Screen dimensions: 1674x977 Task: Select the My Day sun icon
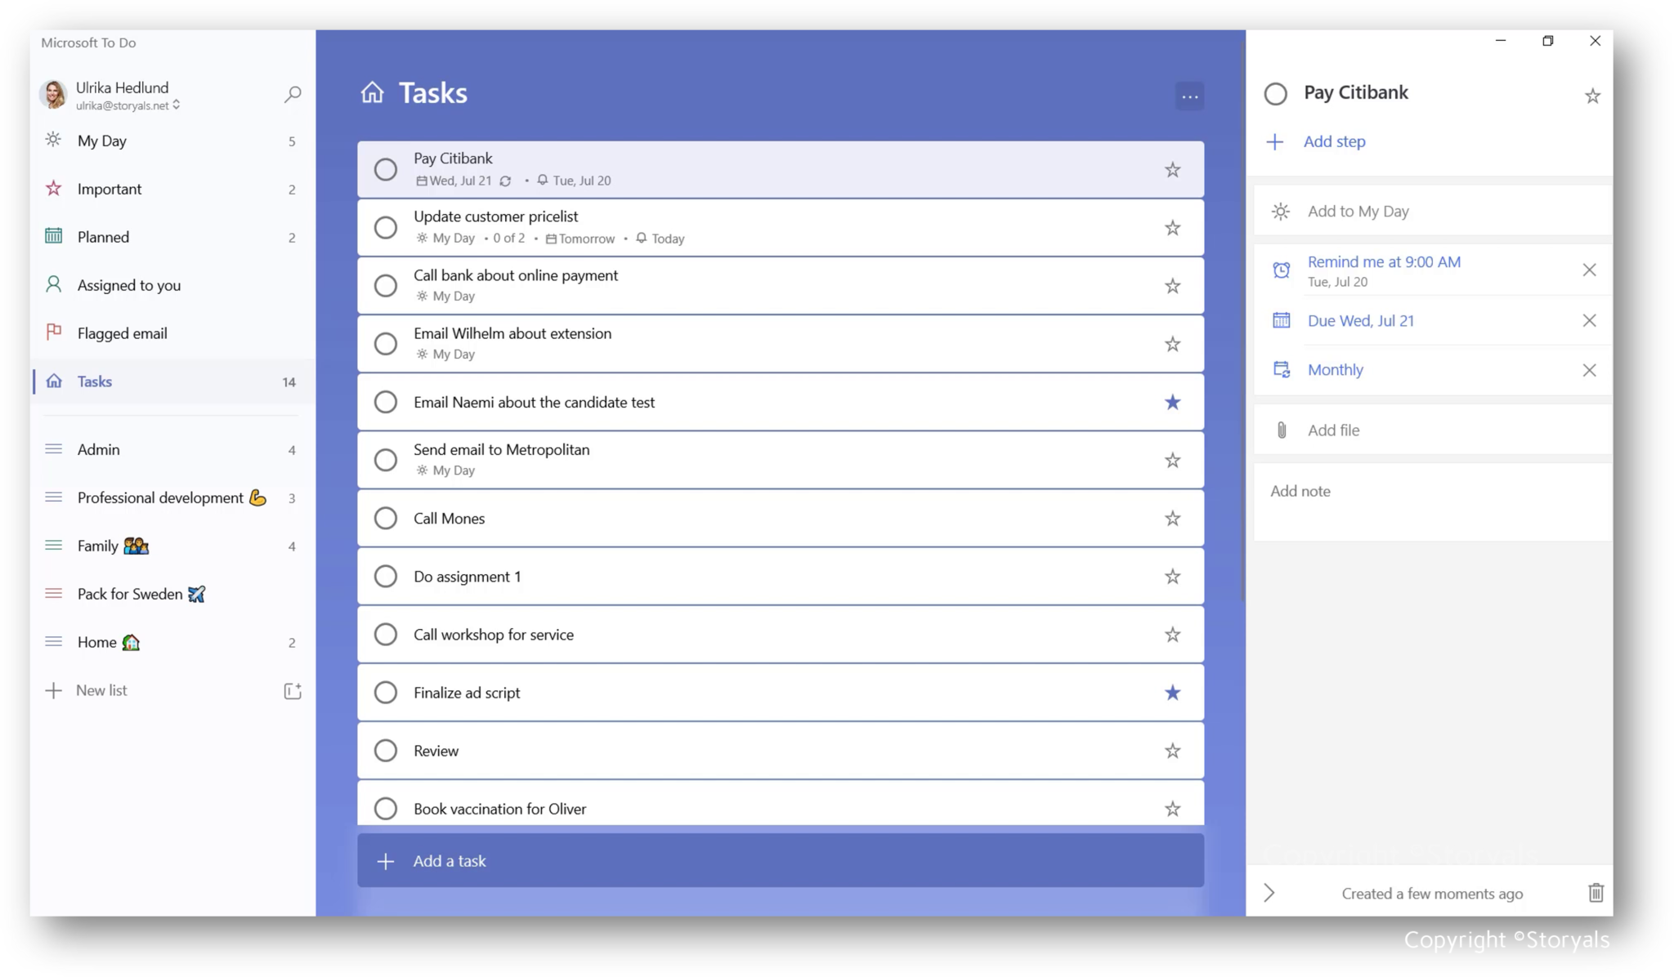pyautogui.click(x=53, y=141)
